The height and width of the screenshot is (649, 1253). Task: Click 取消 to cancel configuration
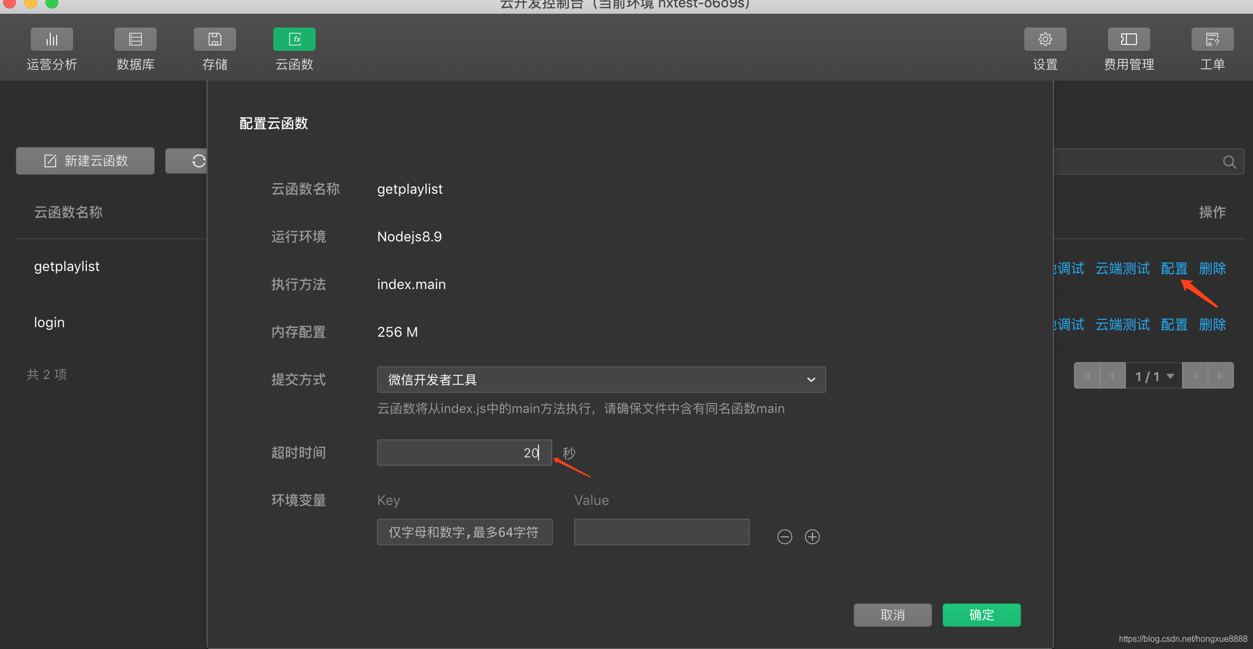pyautogui.click(x=892, y=615)
